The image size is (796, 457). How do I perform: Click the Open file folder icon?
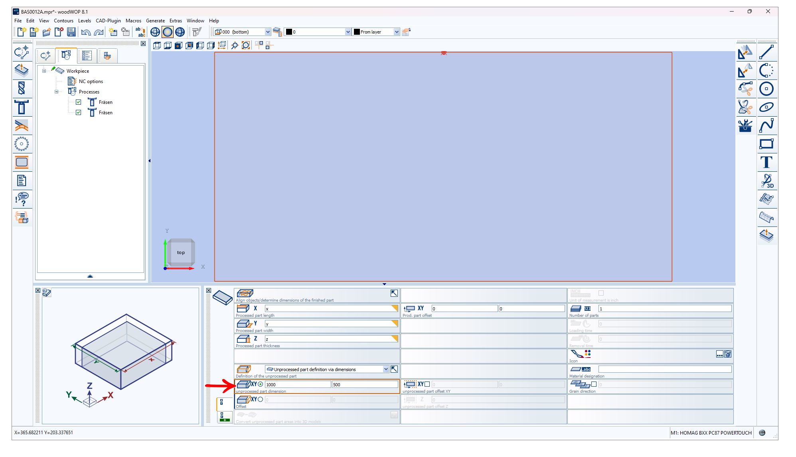click(x=47, y=32)
